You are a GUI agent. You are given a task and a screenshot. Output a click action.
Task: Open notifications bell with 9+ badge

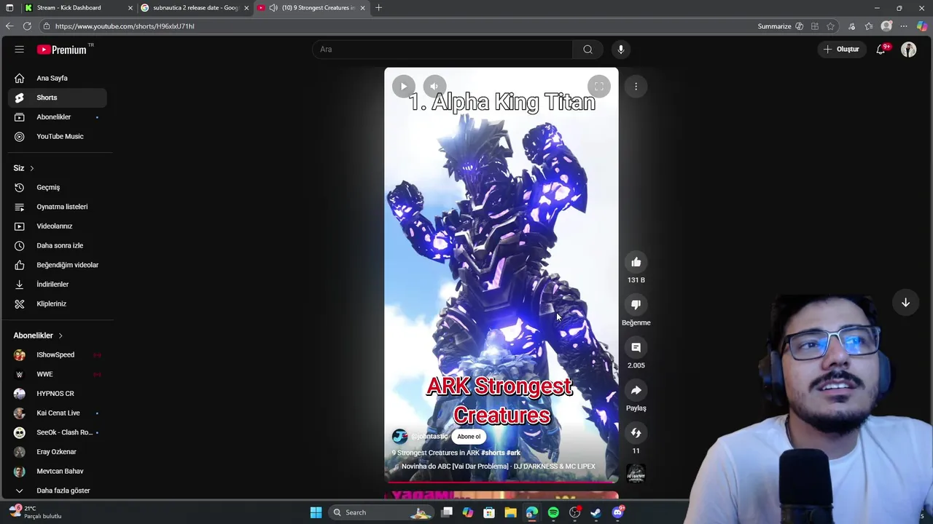(881, 49)
